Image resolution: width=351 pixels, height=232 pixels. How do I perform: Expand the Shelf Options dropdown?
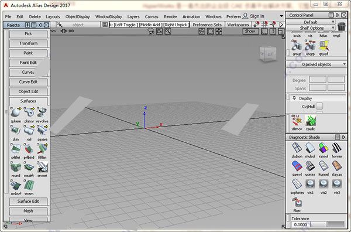click(311, 28)
